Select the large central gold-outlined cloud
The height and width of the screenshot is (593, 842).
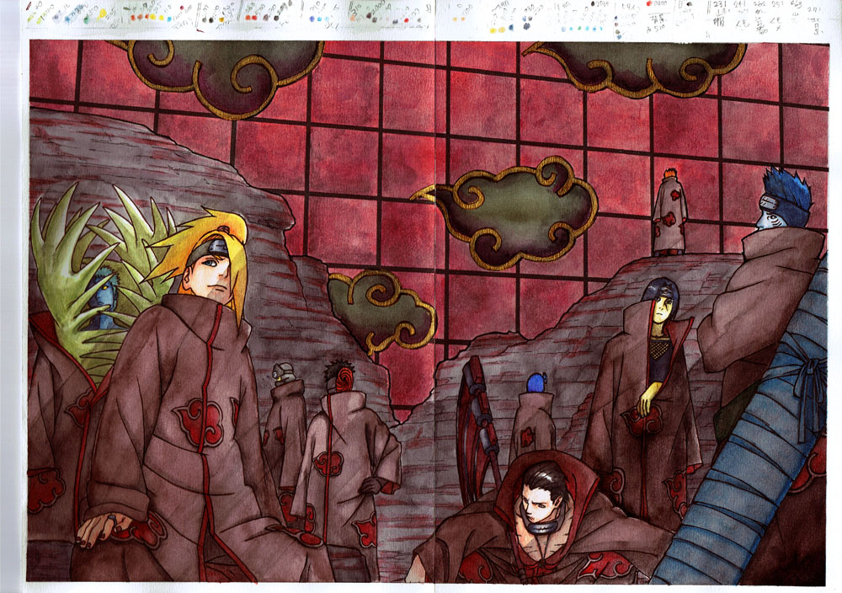pyautogui.click(x=508, y=211)
